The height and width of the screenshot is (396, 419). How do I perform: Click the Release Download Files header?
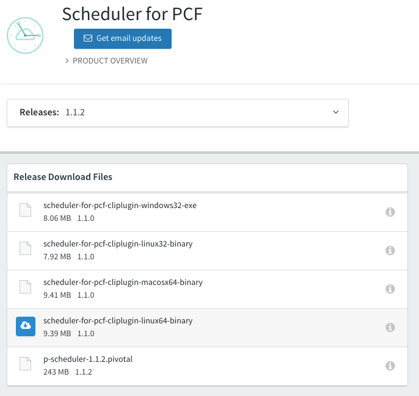tap(63, 177)
